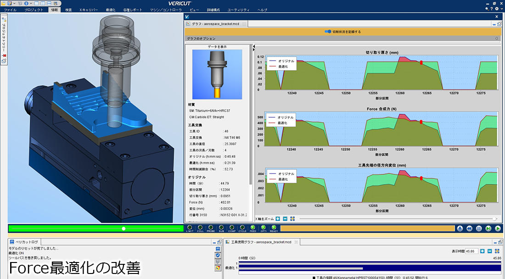The width and height of the screenshot is (505, 279).
Task: Click the OPTI status indicator light
Action: 264,228
